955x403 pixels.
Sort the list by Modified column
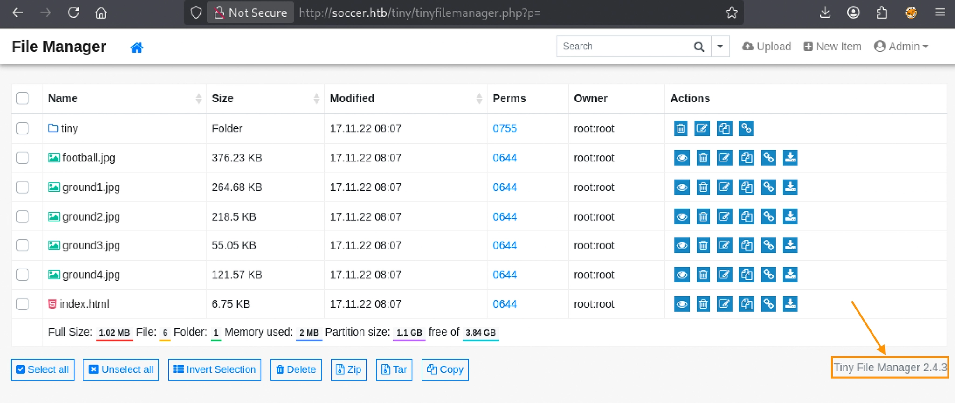coord(406,98)
